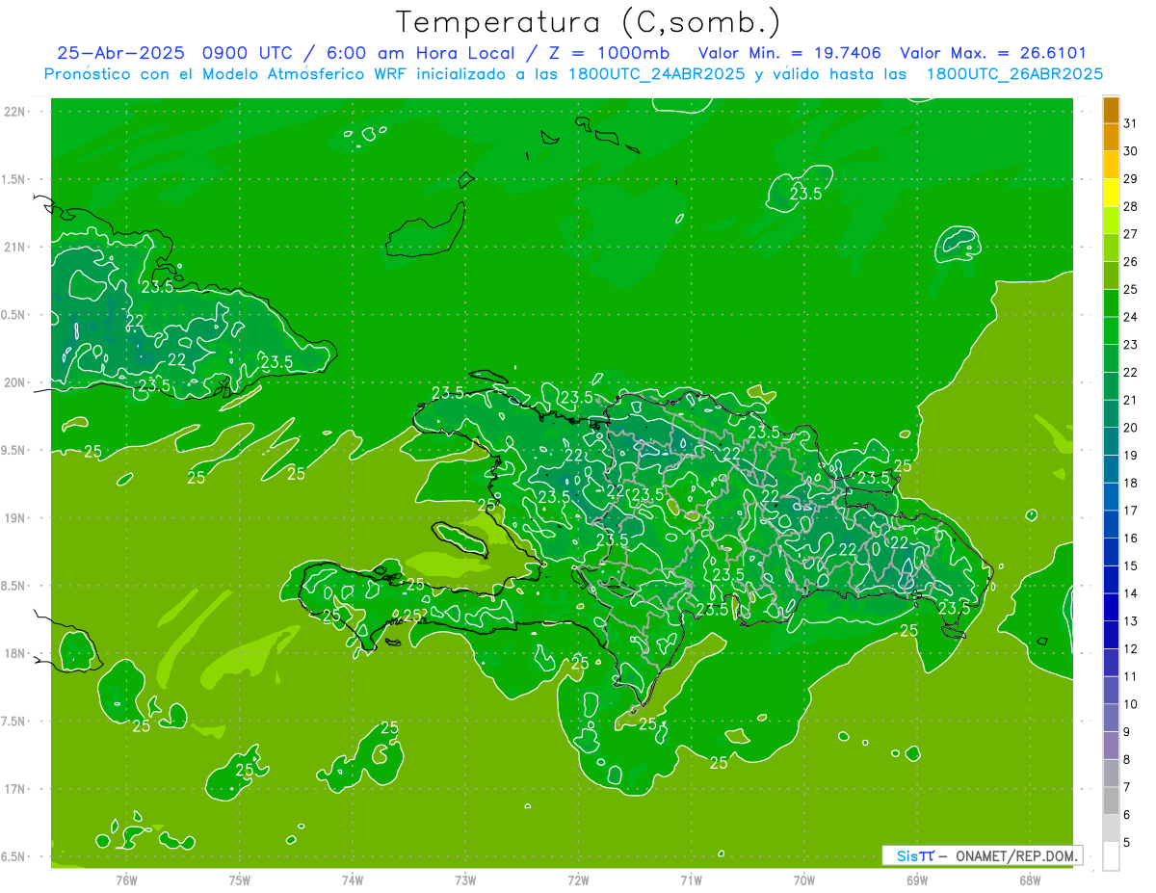Click the 'Temperatura (C,somb.)' chart title
The width and height of the screenshot is (1156, 893).
point(589,22)
